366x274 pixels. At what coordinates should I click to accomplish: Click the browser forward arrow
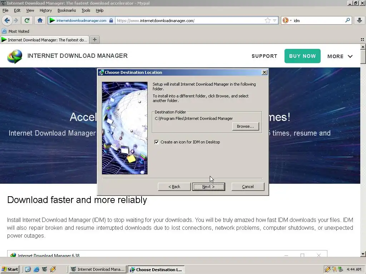click(16, 20)
